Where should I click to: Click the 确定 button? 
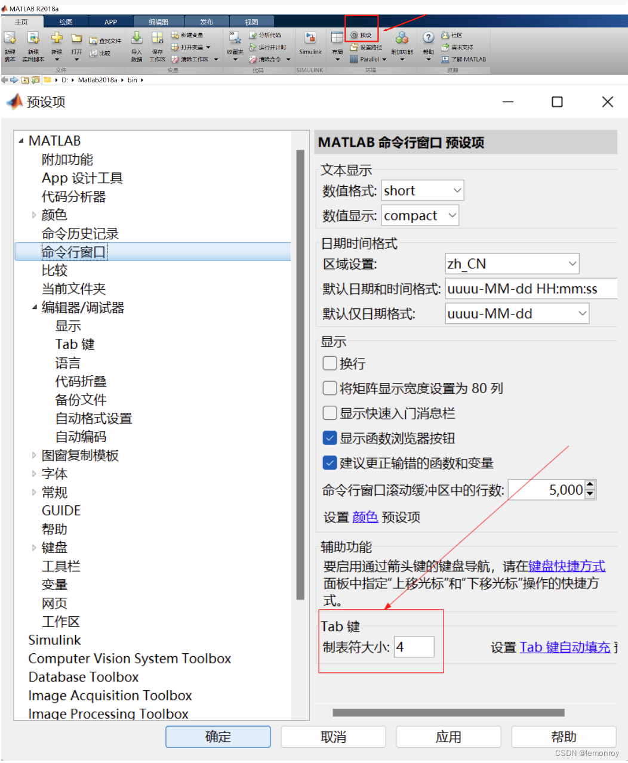click(218, 737)
